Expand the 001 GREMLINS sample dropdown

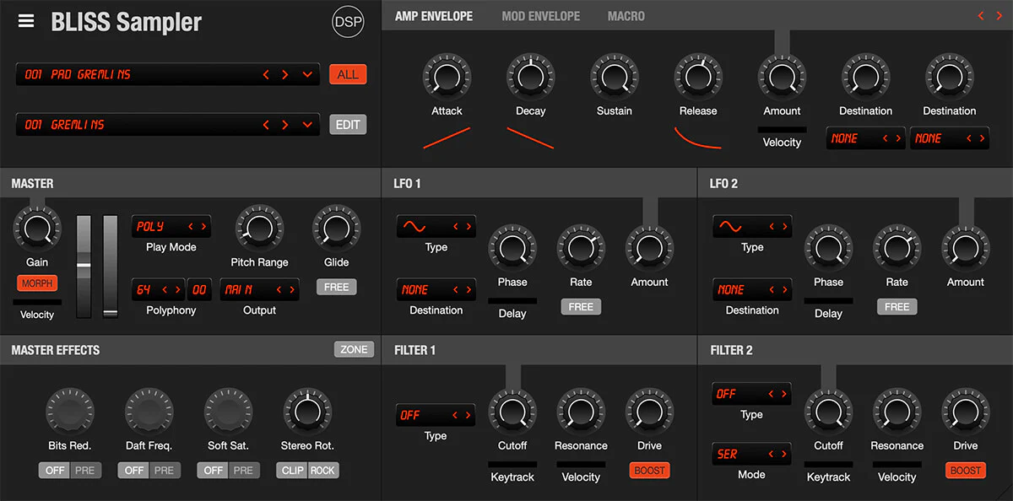[307, 125]
